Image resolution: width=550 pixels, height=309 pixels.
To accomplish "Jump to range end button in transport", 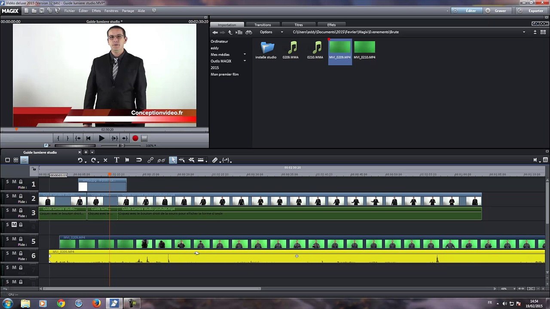I will [x=125, y=138].
